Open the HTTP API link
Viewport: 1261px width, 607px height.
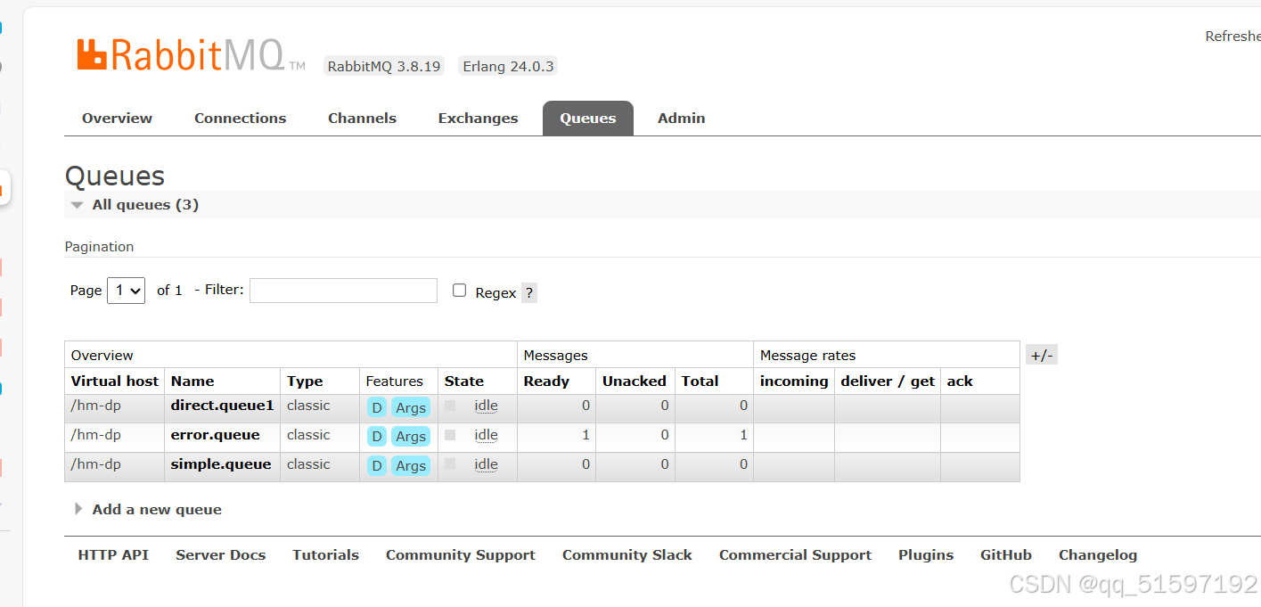113,554
